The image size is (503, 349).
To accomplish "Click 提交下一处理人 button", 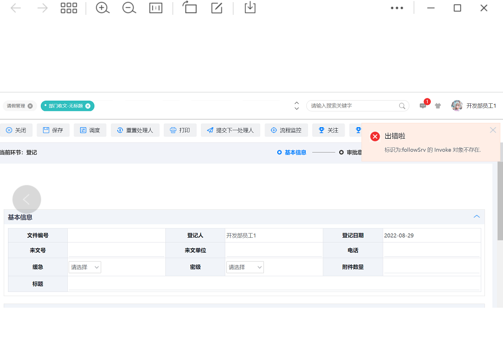I will [x=230, y=130].
